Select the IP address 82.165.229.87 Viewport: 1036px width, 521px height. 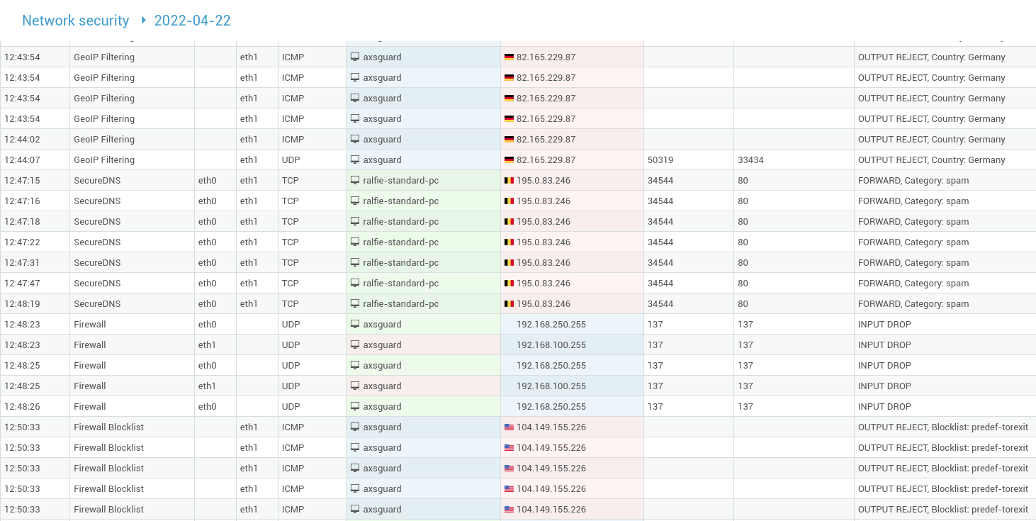click(544, 57)
